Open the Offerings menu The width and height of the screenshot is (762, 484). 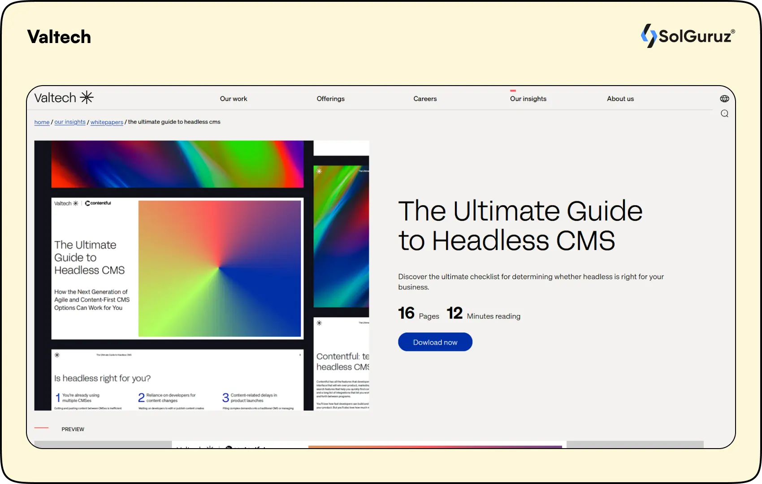330,99
